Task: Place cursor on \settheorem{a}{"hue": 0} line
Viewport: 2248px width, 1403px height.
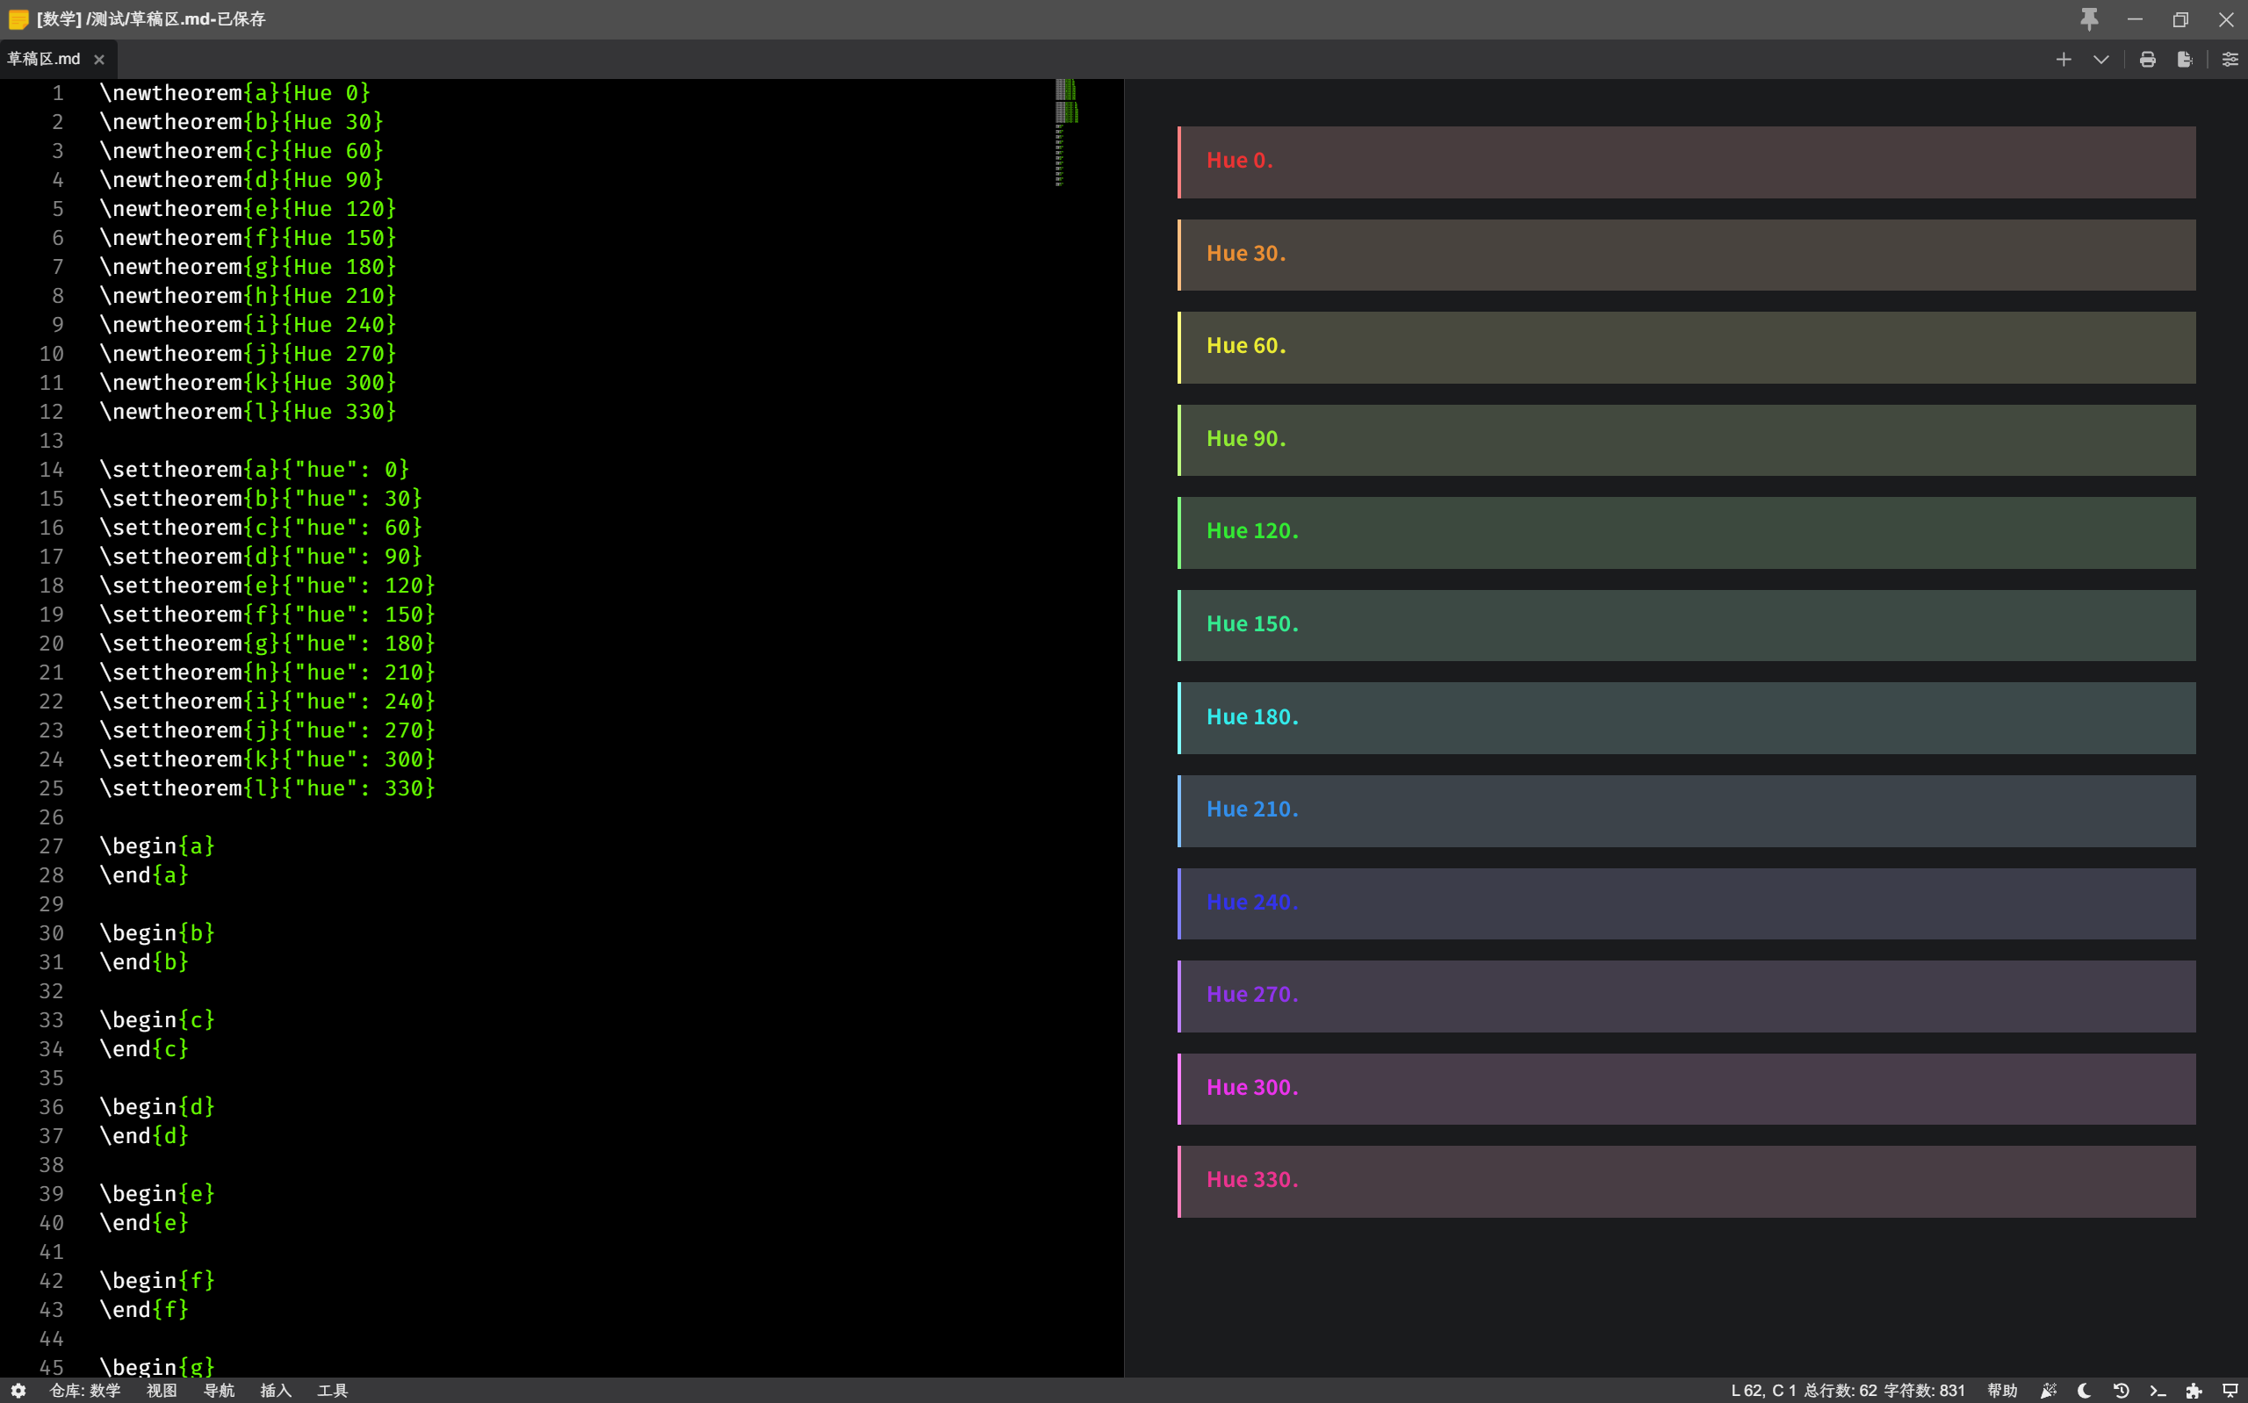Action: [254, 470]
